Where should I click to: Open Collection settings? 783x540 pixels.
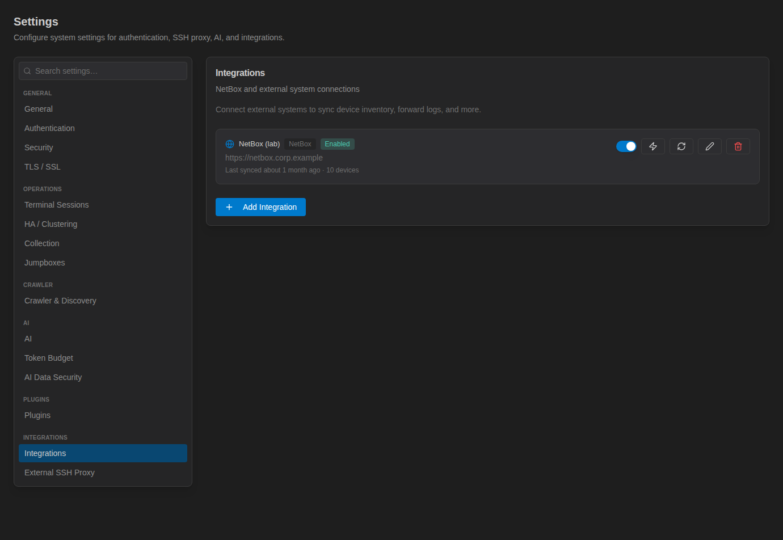coord(103,243)
